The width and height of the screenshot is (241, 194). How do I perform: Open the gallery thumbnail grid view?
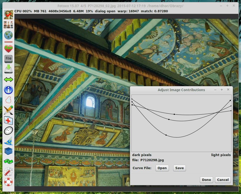click(x=8, y=25)
